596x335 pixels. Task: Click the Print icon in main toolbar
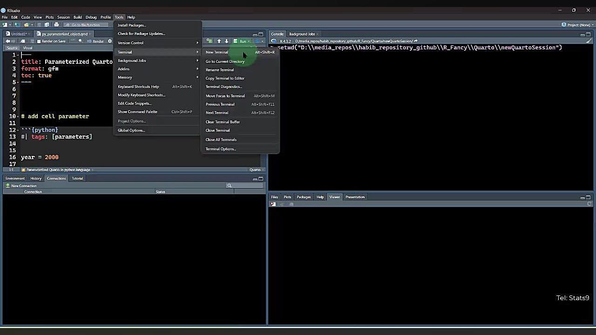56,25
